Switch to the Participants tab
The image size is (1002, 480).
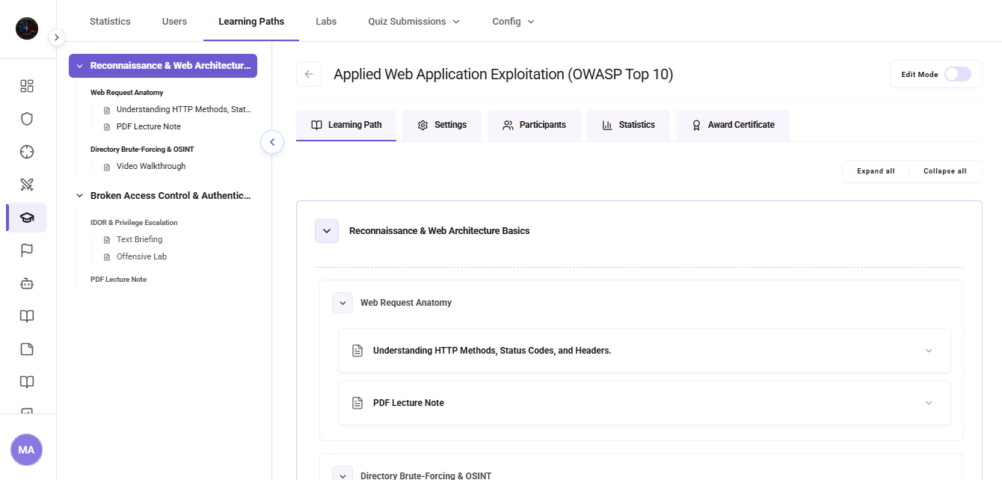[x=534, y=125]
